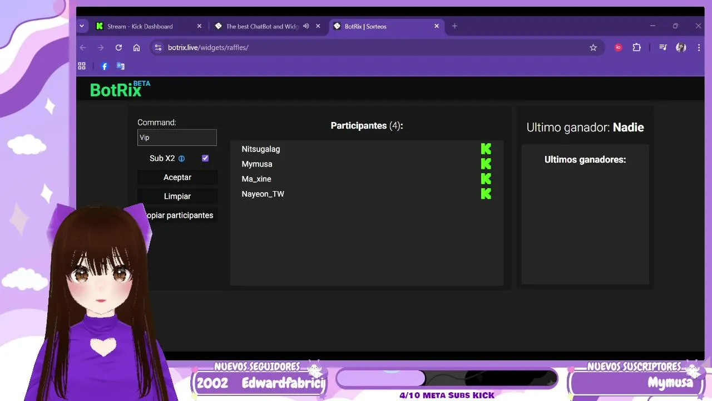This screenshot has height=401, width=712.
Task: Click the Ultimos ganadores heading
Action: coord(585,160)
